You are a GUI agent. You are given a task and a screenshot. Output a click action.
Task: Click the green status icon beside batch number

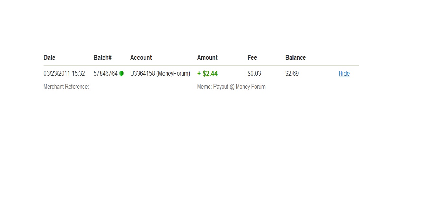pyautogui.click(x=122, y=74)
